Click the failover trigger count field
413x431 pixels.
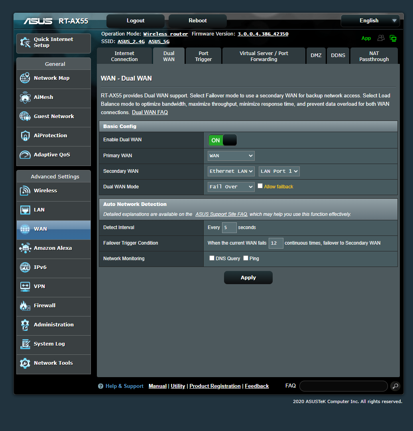tap(276, 243)
